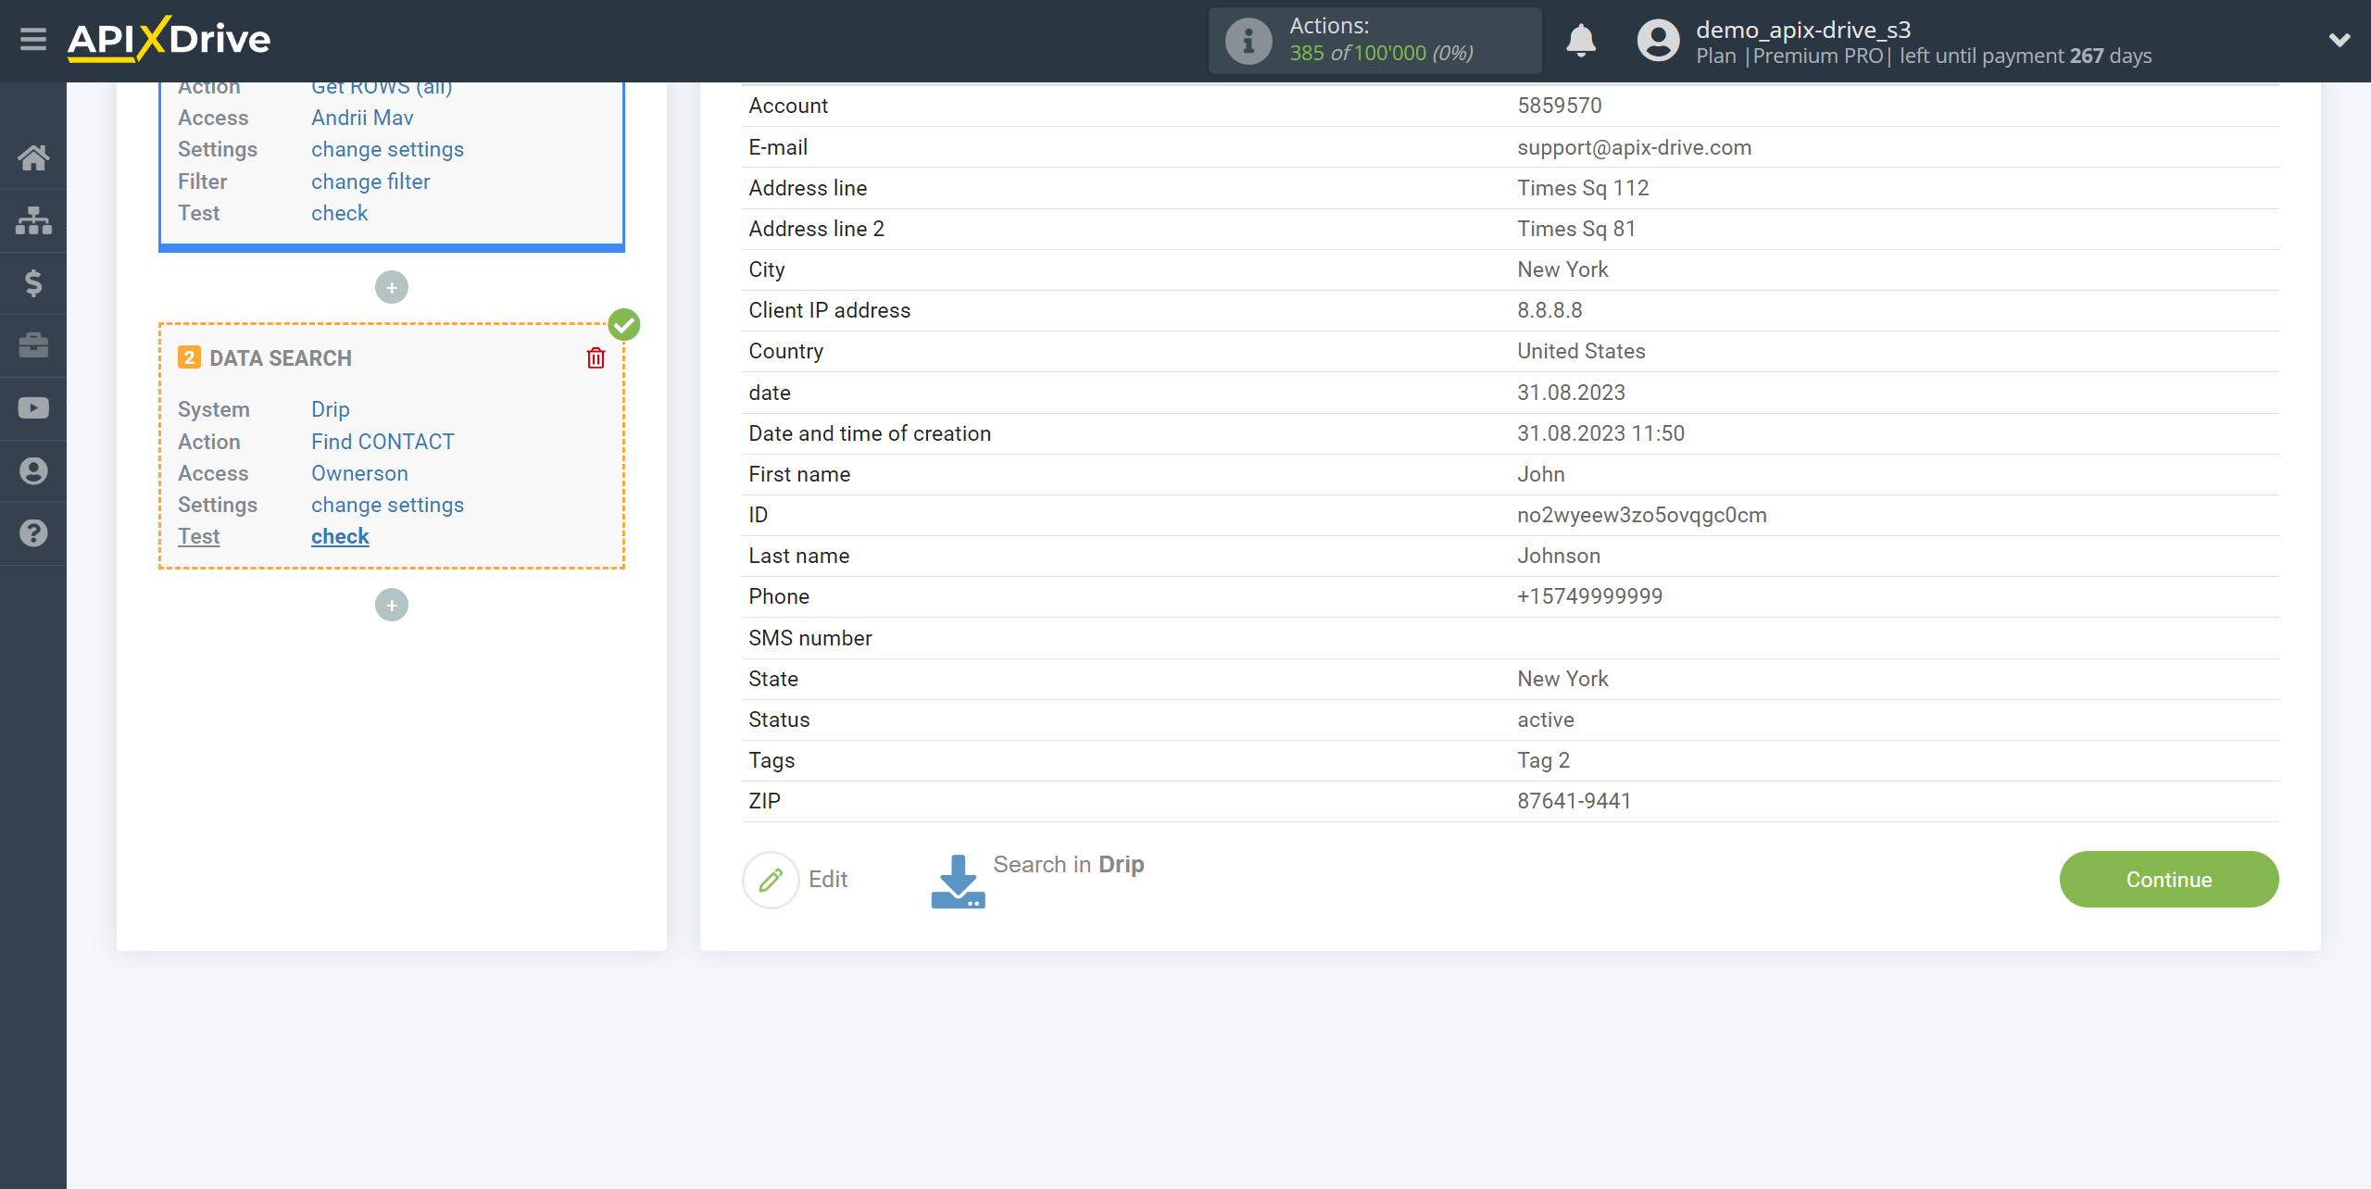Click the demo_apix-drive_s3 username
Image resolution: width=2371 pixels, height=1189 pixels.
(1803, 30)
